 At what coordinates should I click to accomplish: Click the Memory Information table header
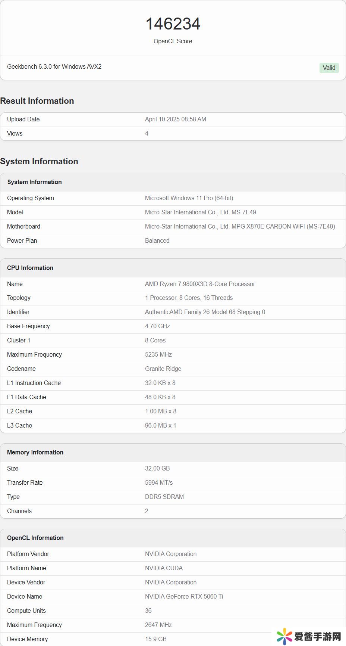point(35,452)
